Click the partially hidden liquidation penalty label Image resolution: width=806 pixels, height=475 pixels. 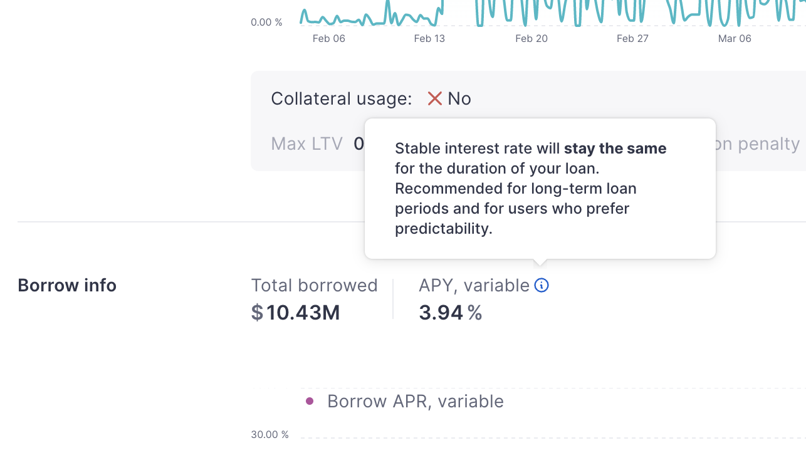[758, 144]
